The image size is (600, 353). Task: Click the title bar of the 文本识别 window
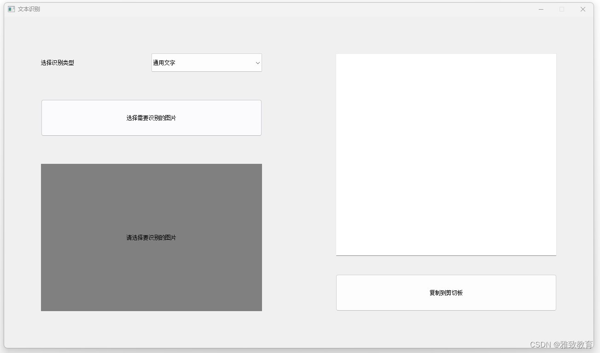tap(276, 9)
